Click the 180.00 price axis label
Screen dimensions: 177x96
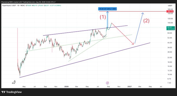(170, 9)
